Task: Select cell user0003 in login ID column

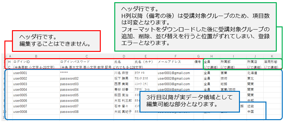Action: 36,84
